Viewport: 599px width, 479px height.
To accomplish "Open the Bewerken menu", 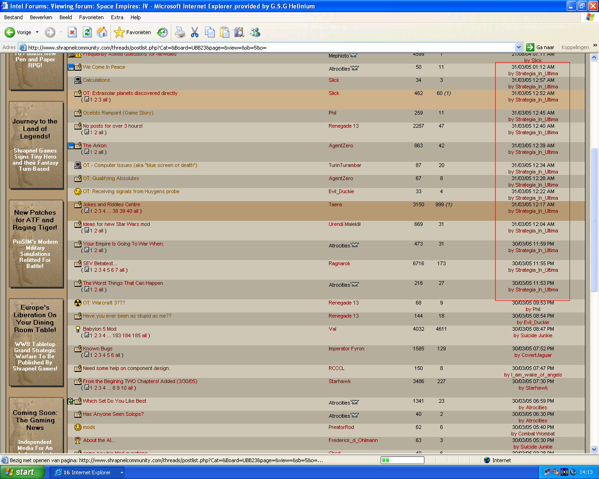I will [x=41, y=17].
